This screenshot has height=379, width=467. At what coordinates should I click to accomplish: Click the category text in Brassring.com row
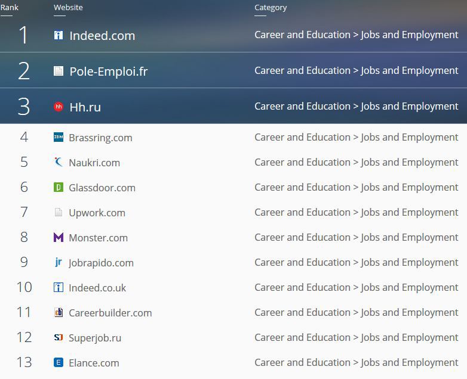(356, 137)
